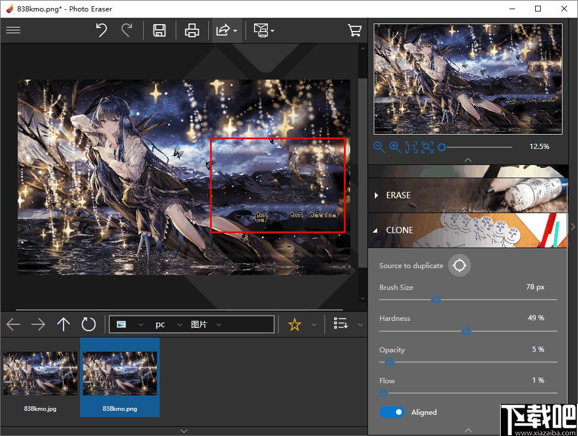Open the hamburger main menu
This screenshot has height=436, width=578.
pyautogui.click(x=13, y=30)
